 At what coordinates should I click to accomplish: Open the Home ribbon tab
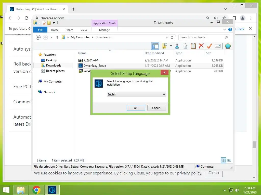(x=55, y=30)
